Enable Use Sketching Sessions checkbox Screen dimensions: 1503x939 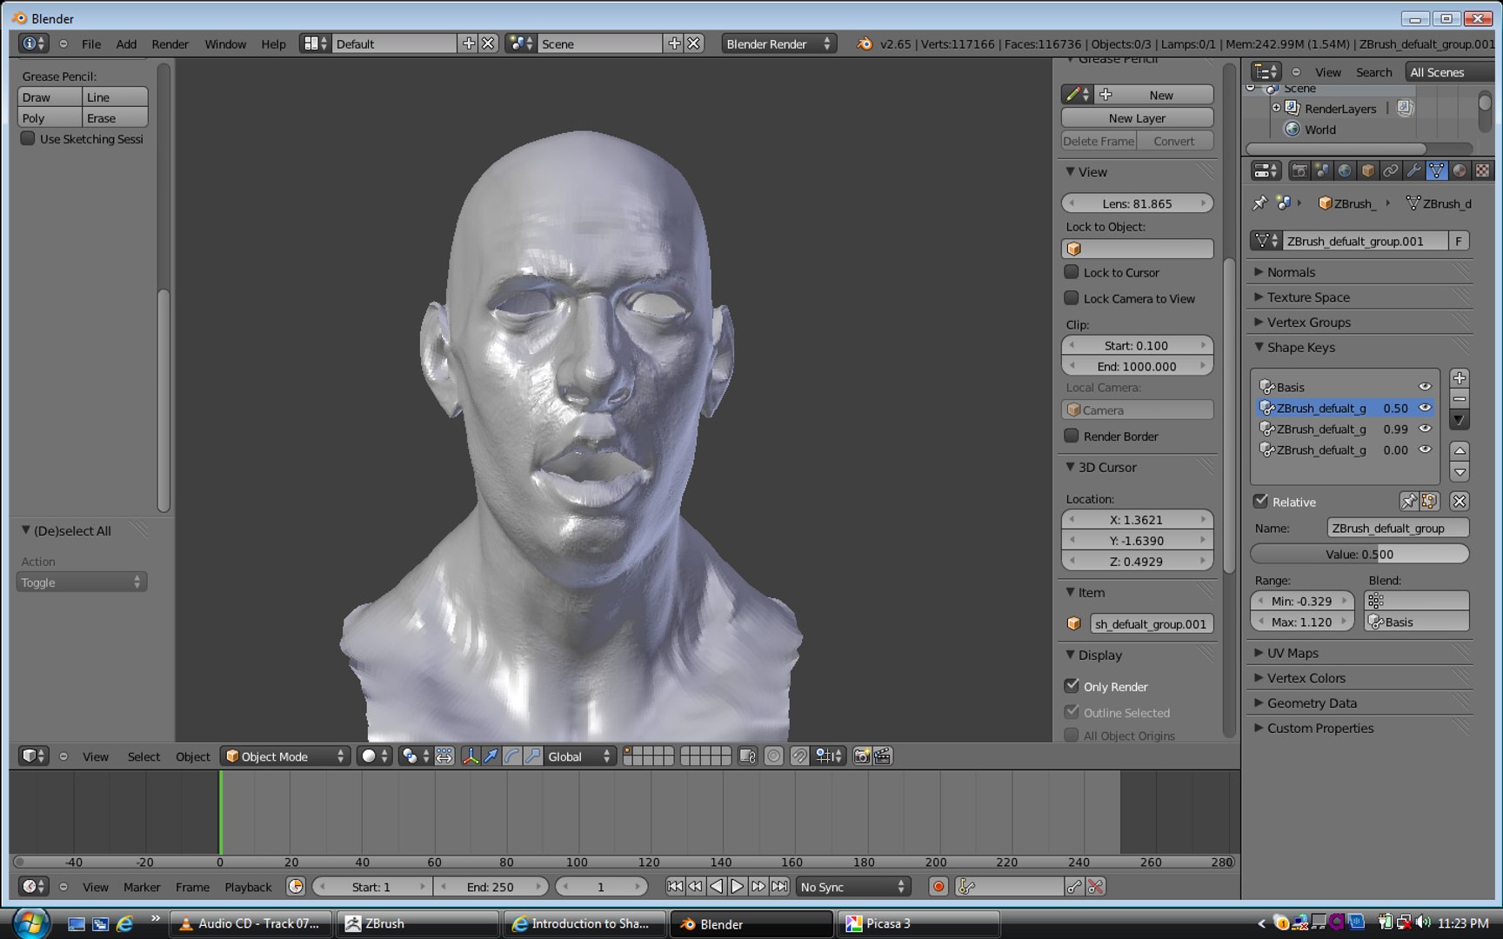point(28,138)
